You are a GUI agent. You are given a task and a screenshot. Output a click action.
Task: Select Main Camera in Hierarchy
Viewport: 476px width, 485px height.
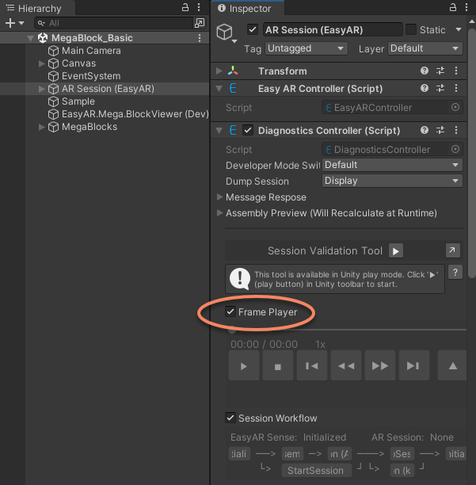tap(91, 51)
